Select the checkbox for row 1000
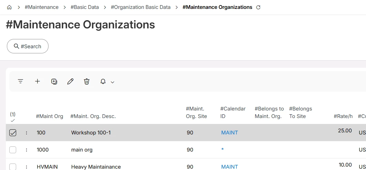 13,150
